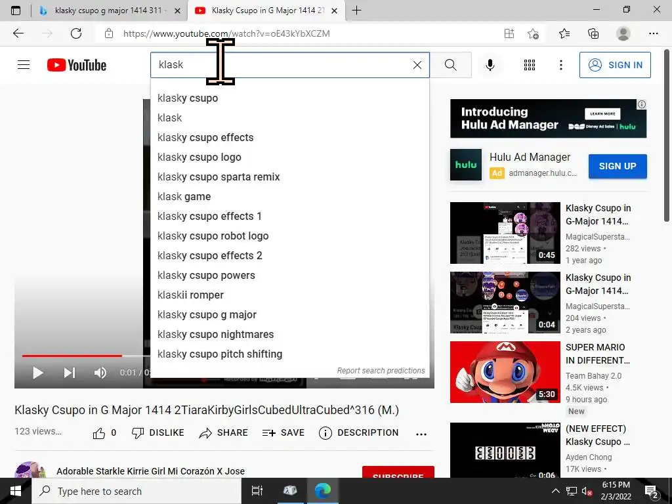Click the taskbar search box
Image resolution: width=672 pixels, height=504 pixels.
(136, 491)
